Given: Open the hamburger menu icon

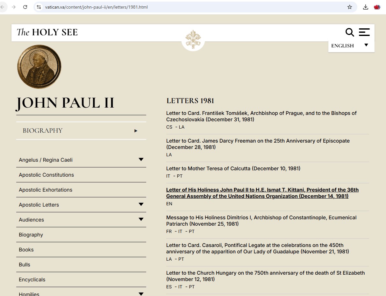Looking at the screenshot, I should [x=364, y=32].
